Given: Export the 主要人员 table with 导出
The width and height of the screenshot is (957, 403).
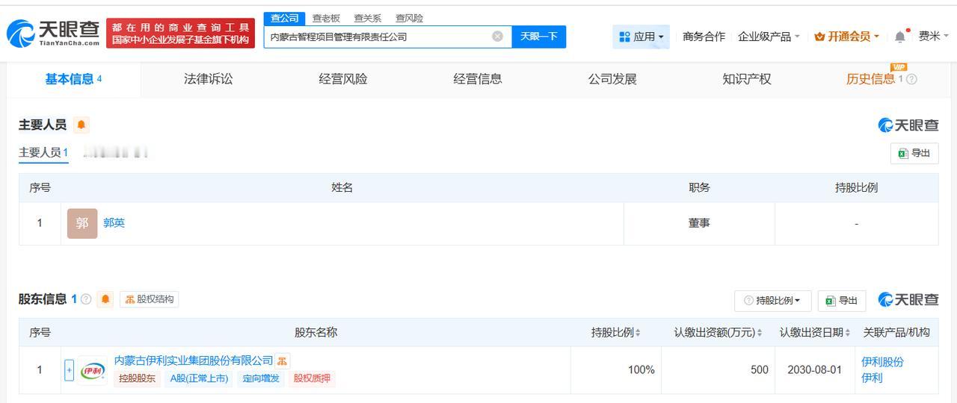Looking at the screenshot, I should [914, 153].
